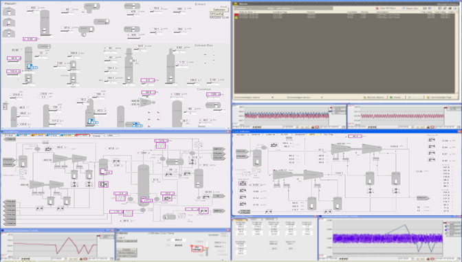Click the yellow alarm bell icon in Alarm title bar

(236, 4)
